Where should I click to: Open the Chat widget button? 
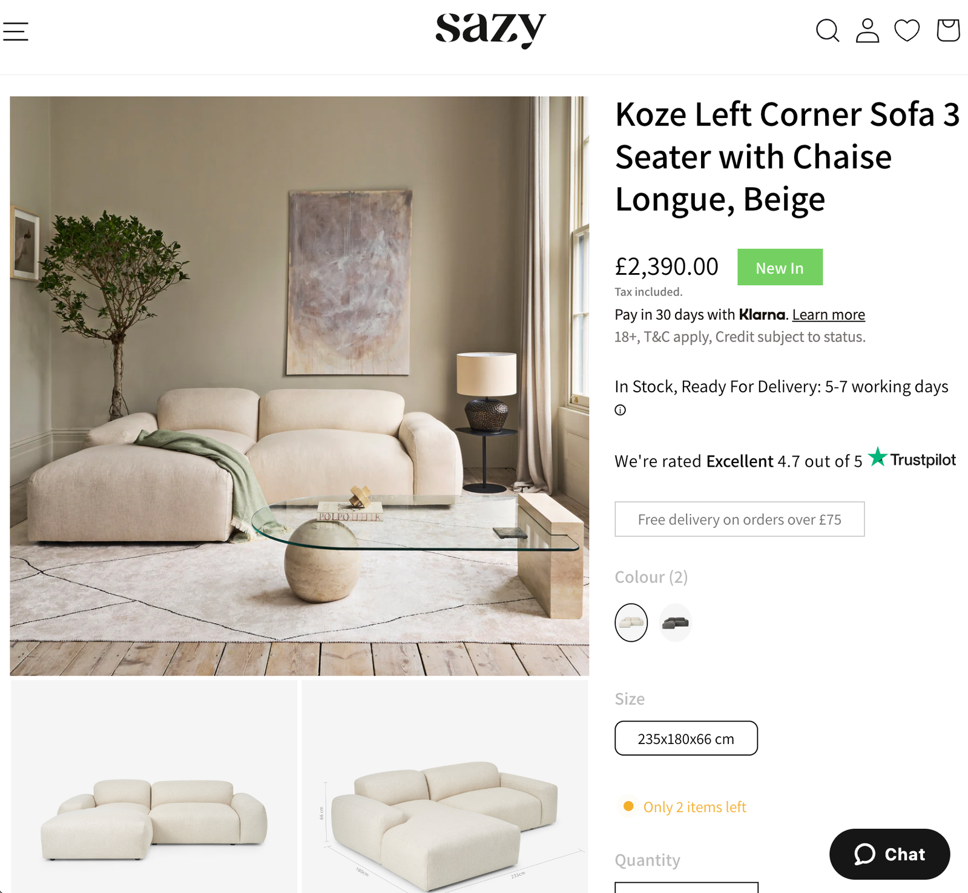[889, 854]
